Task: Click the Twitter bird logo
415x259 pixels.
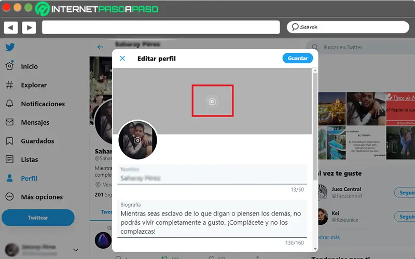Action: (10, 47)
